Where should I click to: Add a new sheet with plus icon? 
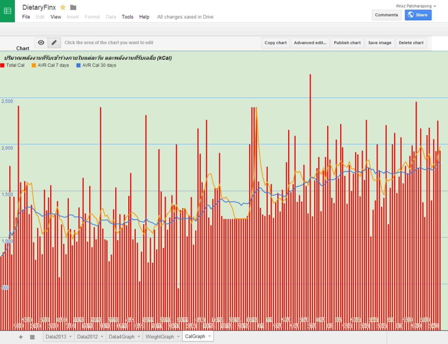[21, 337]
